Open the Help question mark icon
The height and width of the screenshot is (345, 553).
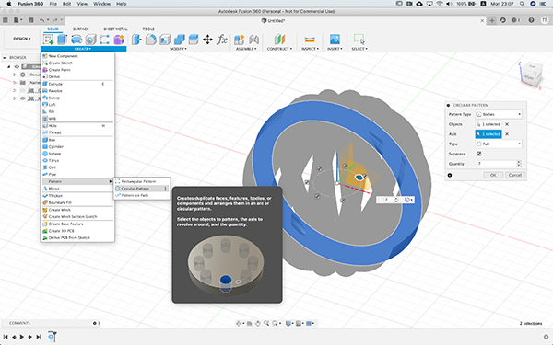pos(531,20)
